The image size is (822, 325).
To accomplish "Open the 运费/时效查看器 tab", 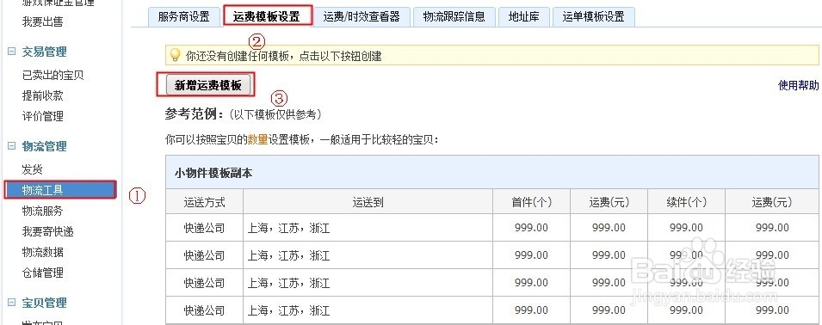I will [x=362, y=16].
